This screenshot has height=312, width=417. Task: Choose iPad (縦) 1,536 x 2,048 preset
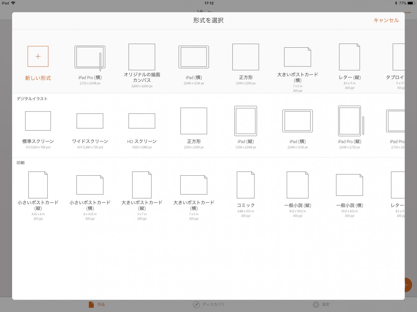click(x=246, y=128)
